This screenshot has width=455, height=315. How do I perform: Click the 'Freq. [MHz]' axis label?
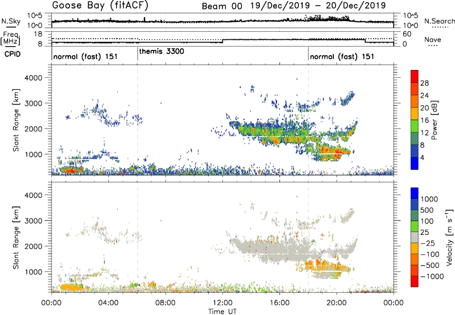(x=11, y=39)
